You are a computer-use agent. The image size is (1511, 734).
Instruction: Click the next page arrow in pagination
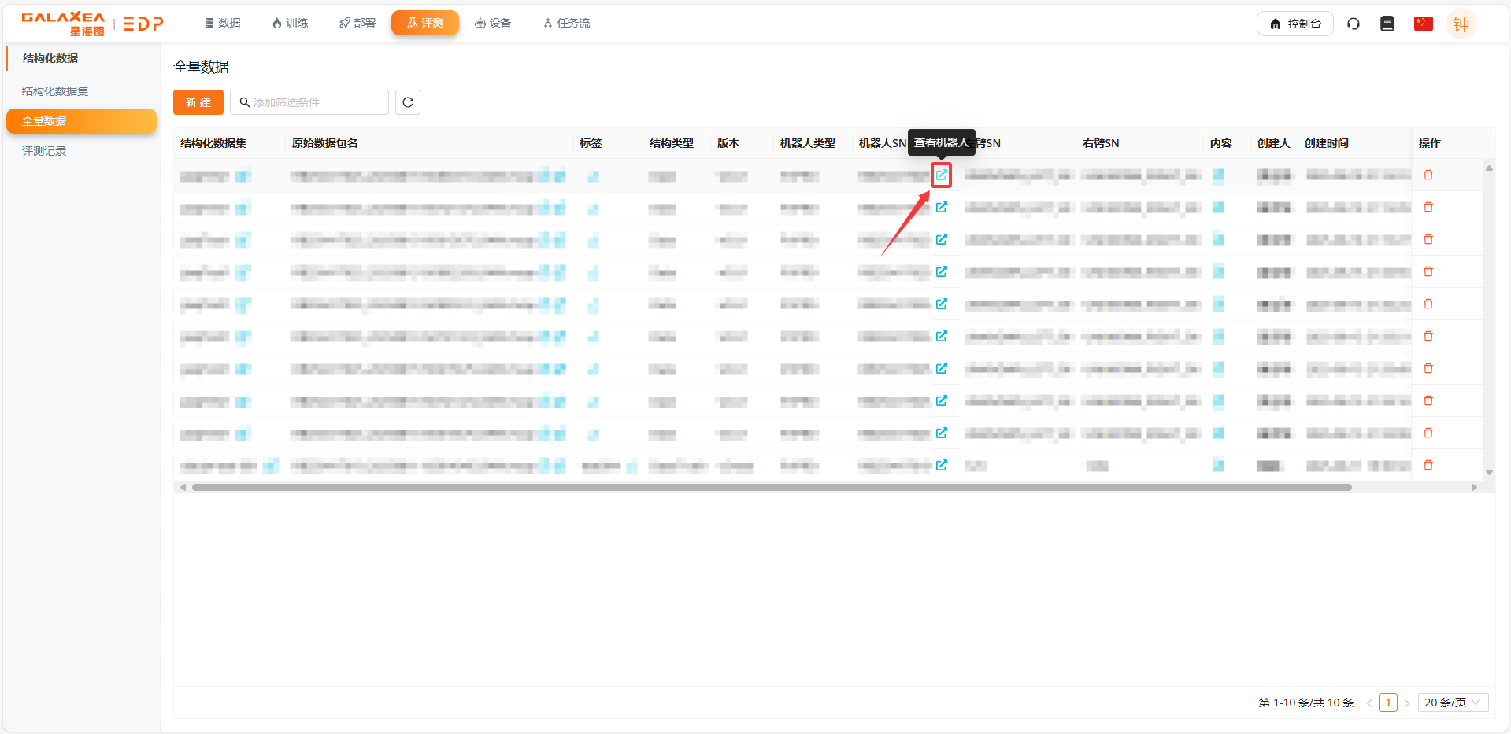[1406, 703]
